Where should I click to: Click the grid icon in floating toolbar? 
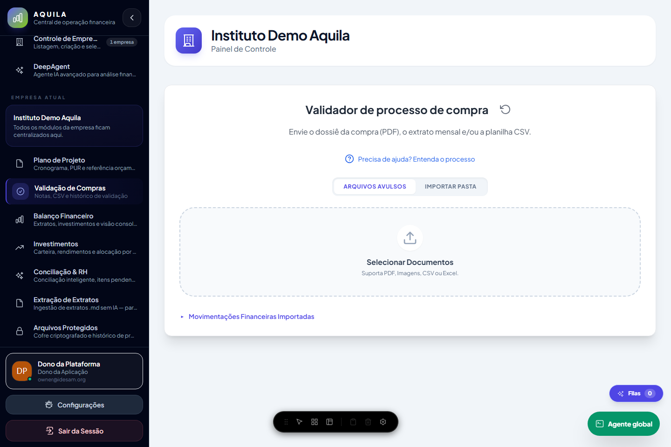tap(315, 422)
